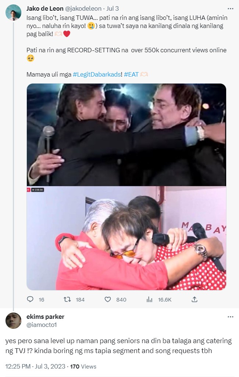Image resolution: width=239 pixels, height=377 pixels.
Task: Open more options on Jako de Leon's tweet
Action: coord(231,8)
